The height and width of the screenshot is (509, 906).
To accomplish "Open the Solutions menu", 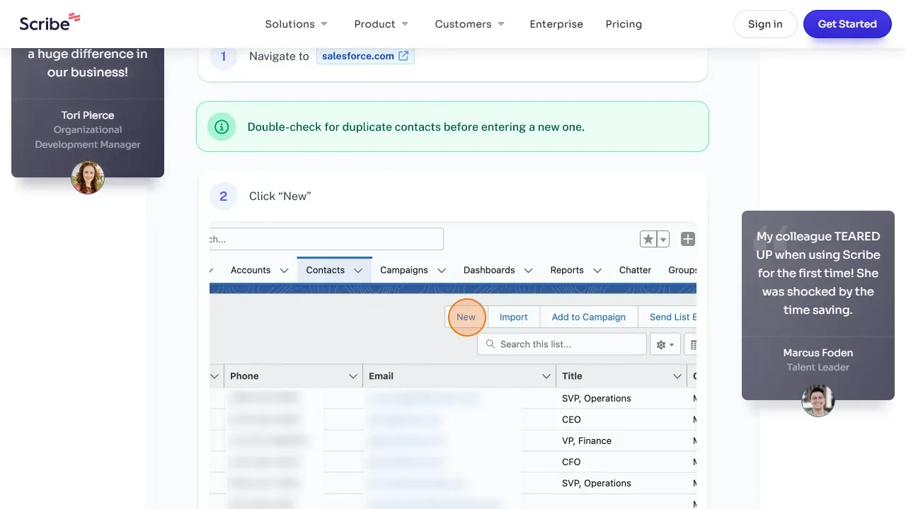I will click(297, 24).
